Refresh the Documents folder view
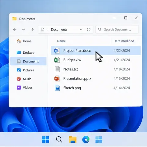The image size is (147, 147). coord(89,30)
